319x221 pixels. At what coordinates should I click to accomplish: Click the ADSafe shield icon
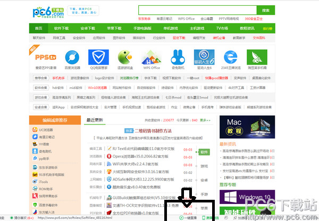tap(109, 179)
